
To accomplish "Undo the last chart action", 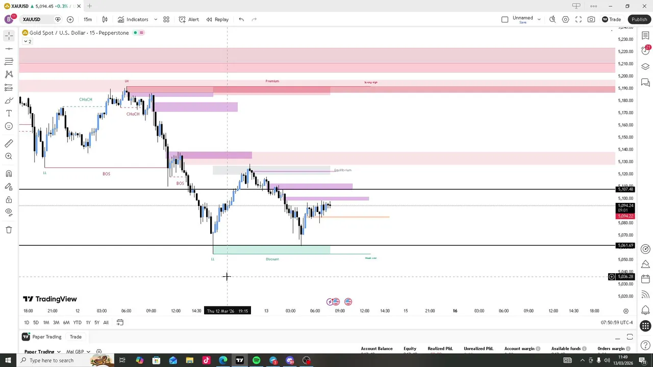I will pos(241,19).
